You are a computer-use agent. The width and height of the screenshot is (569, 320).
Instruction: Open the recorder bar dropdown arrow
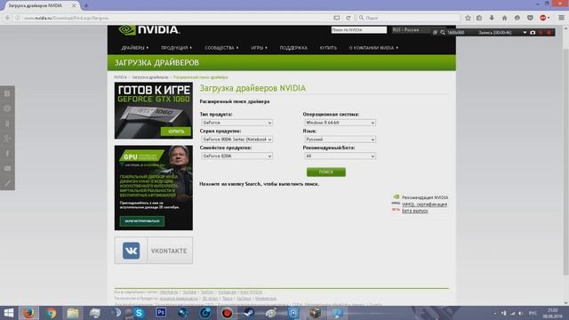click(525, 33)
